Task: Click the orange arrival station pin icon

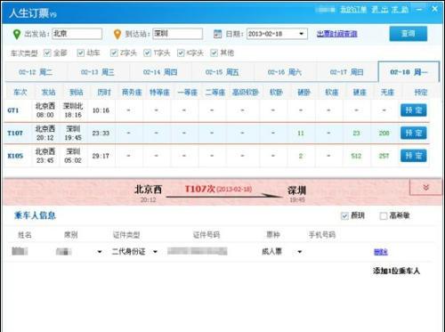Action: point(117,34)
